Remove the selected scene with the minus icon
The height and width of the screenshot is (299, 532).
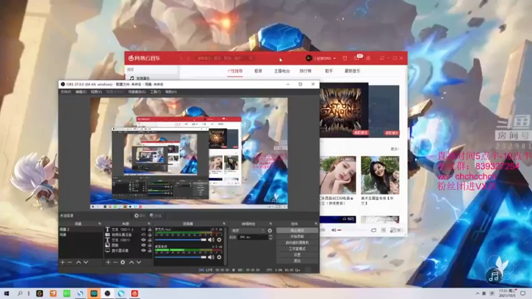pos(70,262)
